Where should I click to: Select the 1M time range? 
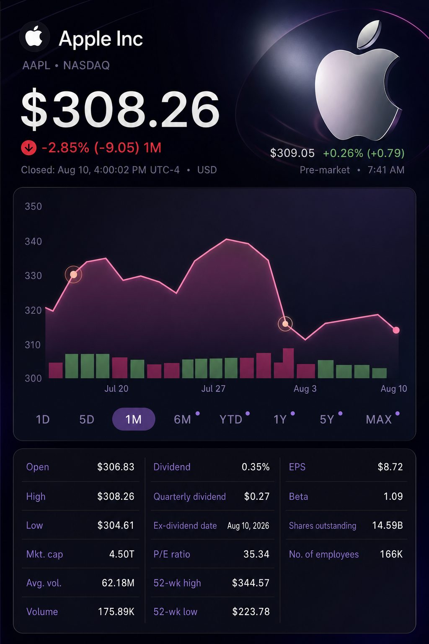pyautogui.click(x=134, y=419)
